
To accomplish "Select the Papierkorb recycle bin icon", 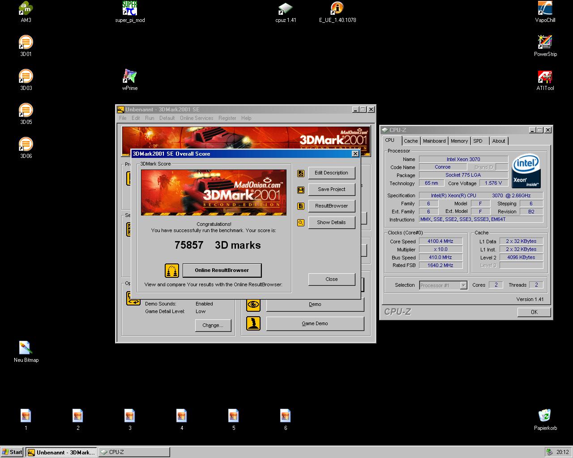I will [x=545, y=416].
